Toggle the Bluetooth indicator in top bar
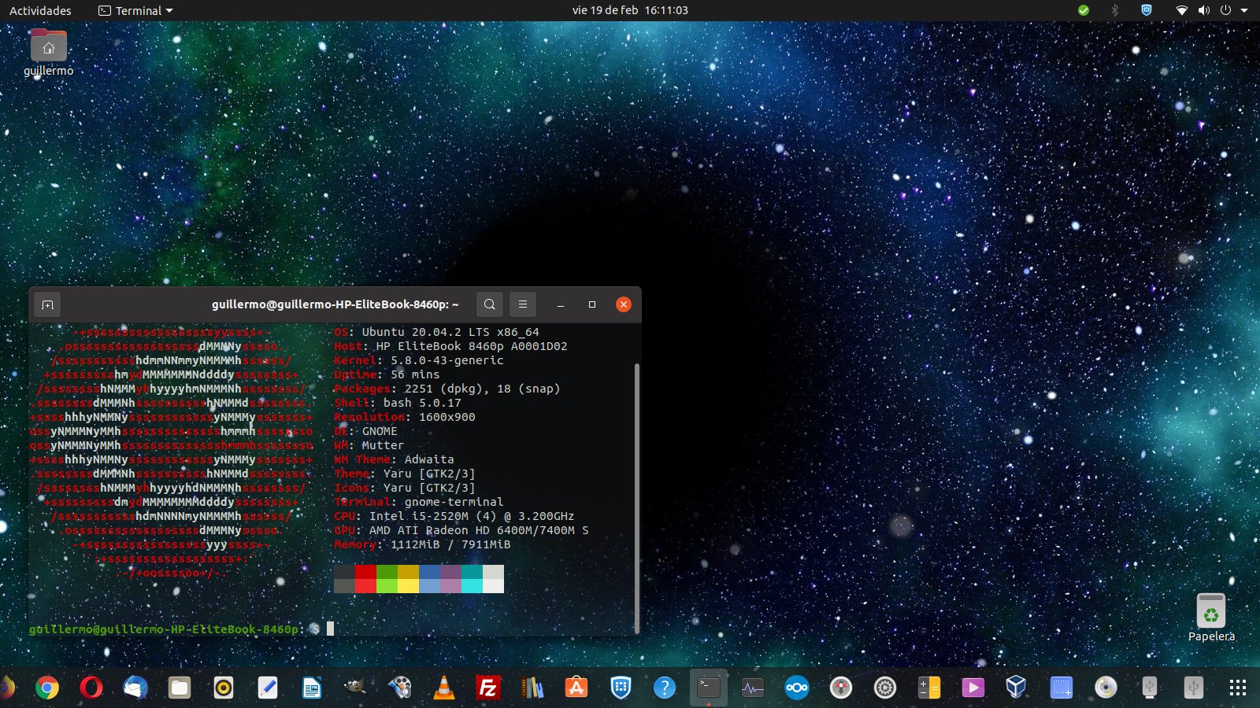 point(1114,10)
